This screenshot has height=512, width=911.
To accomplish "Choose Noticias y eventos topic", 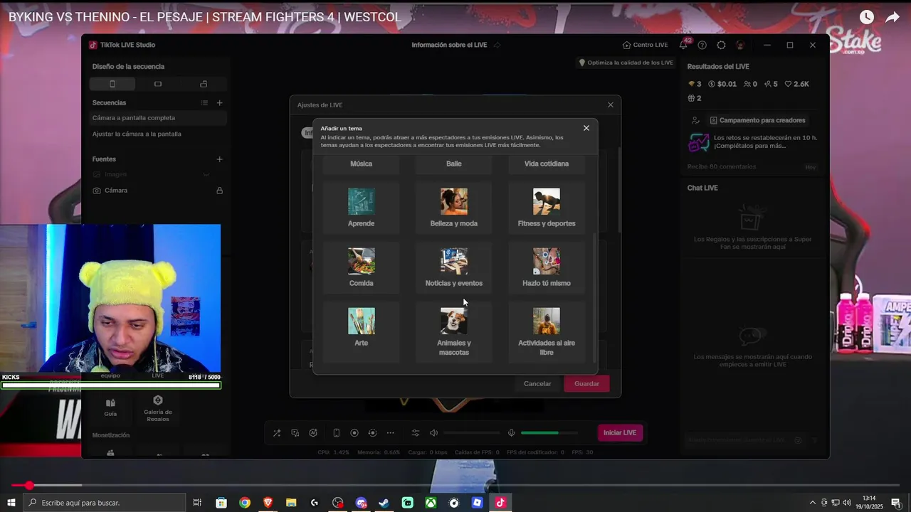I will click(453, 267).
